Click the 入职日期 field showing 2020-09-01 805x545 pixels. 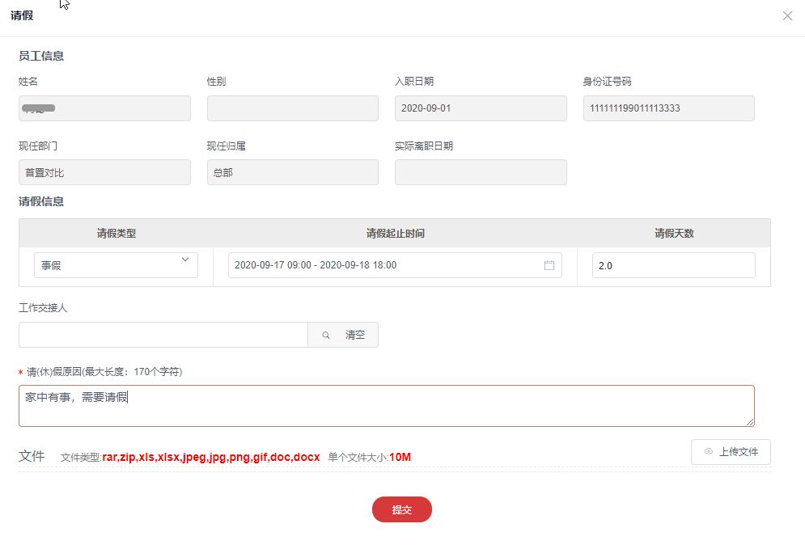pos(481,108)
